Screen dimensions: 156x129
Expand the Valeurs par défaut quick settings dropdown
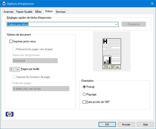coord(62,24)
